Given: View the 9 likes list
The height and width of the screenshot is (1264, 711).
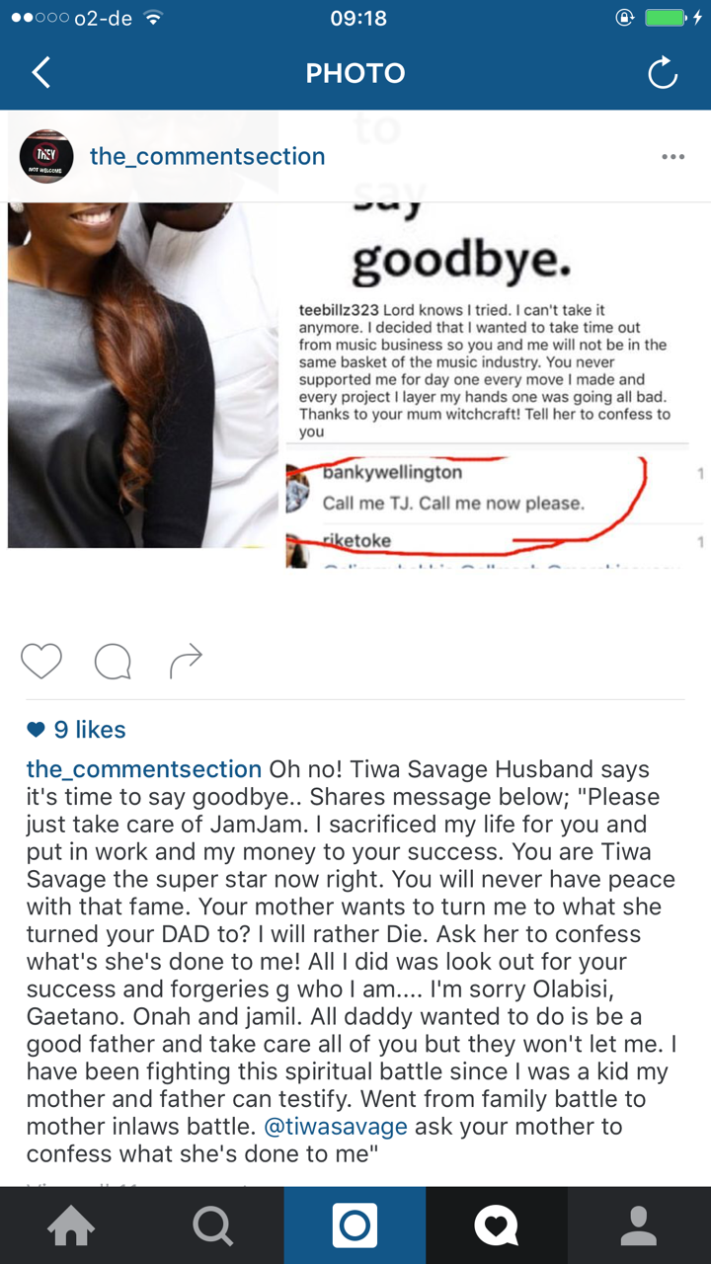Looking at the screenshot, I should [76, 730].
